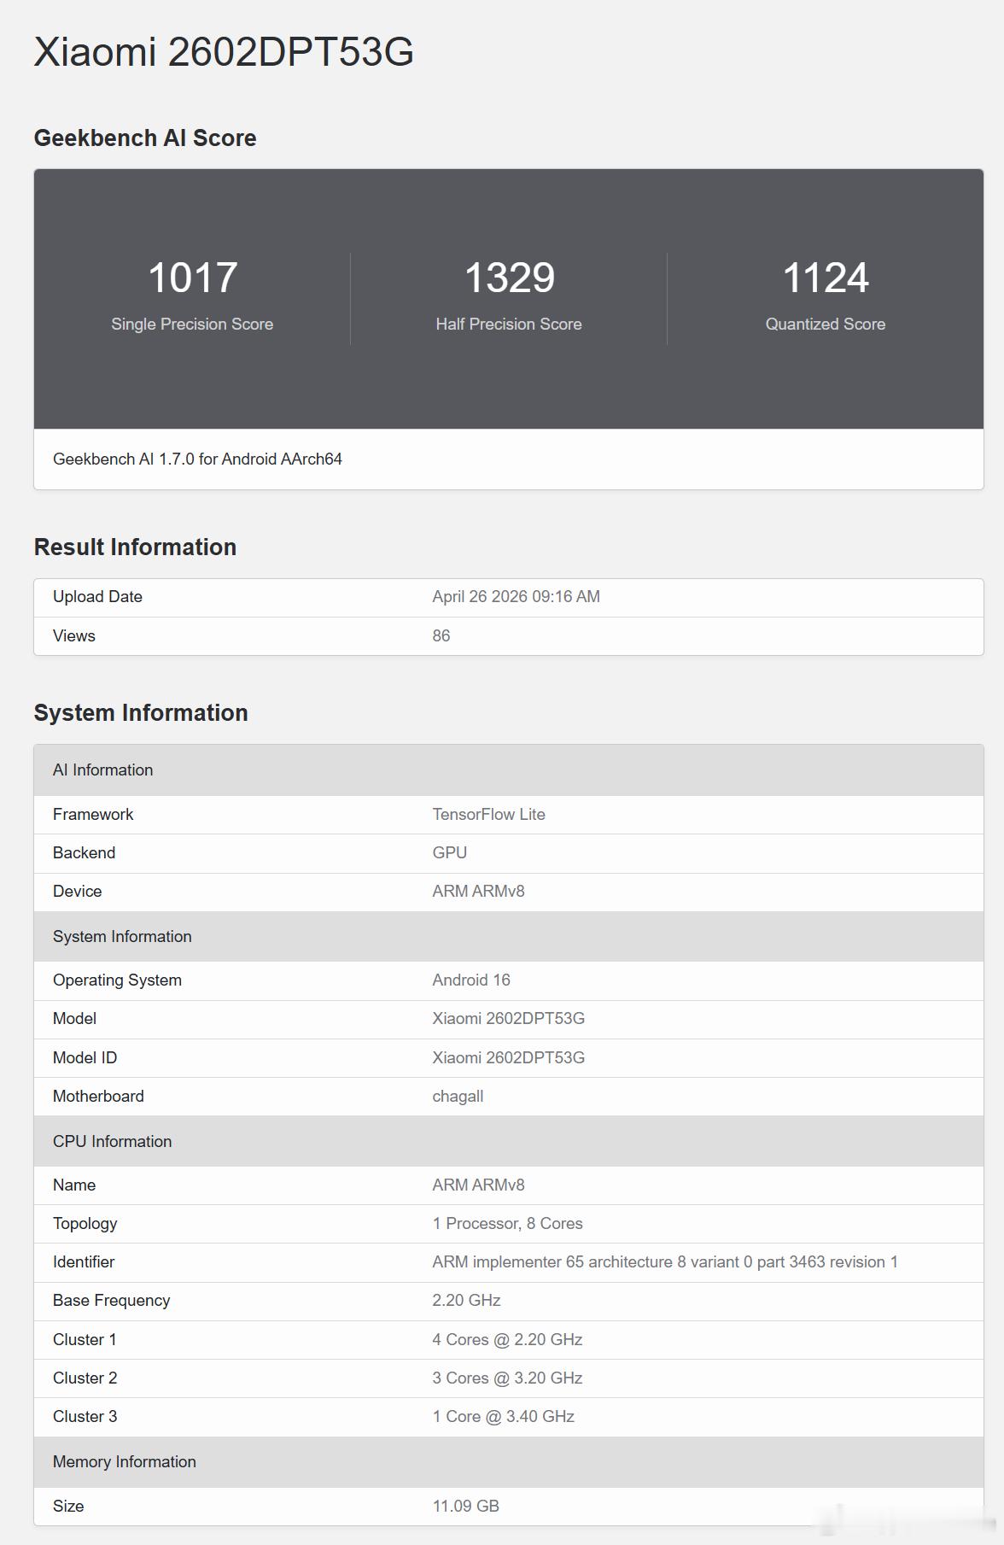Click the System Information gray table subheader
Image resolution: width=1004 pixels, height=1545 pixels.
pos(509,936)
